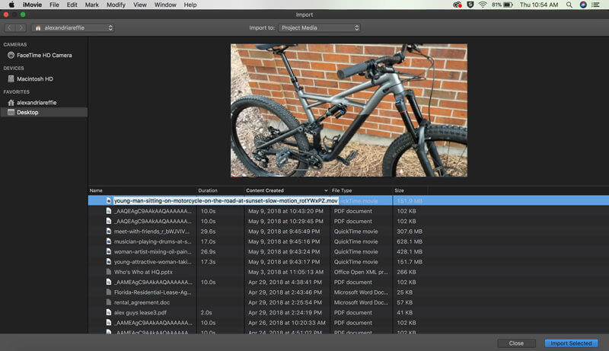Screen dimensions: 609x351
Task: Open Notification Center list icon
Action: (595, 5)
